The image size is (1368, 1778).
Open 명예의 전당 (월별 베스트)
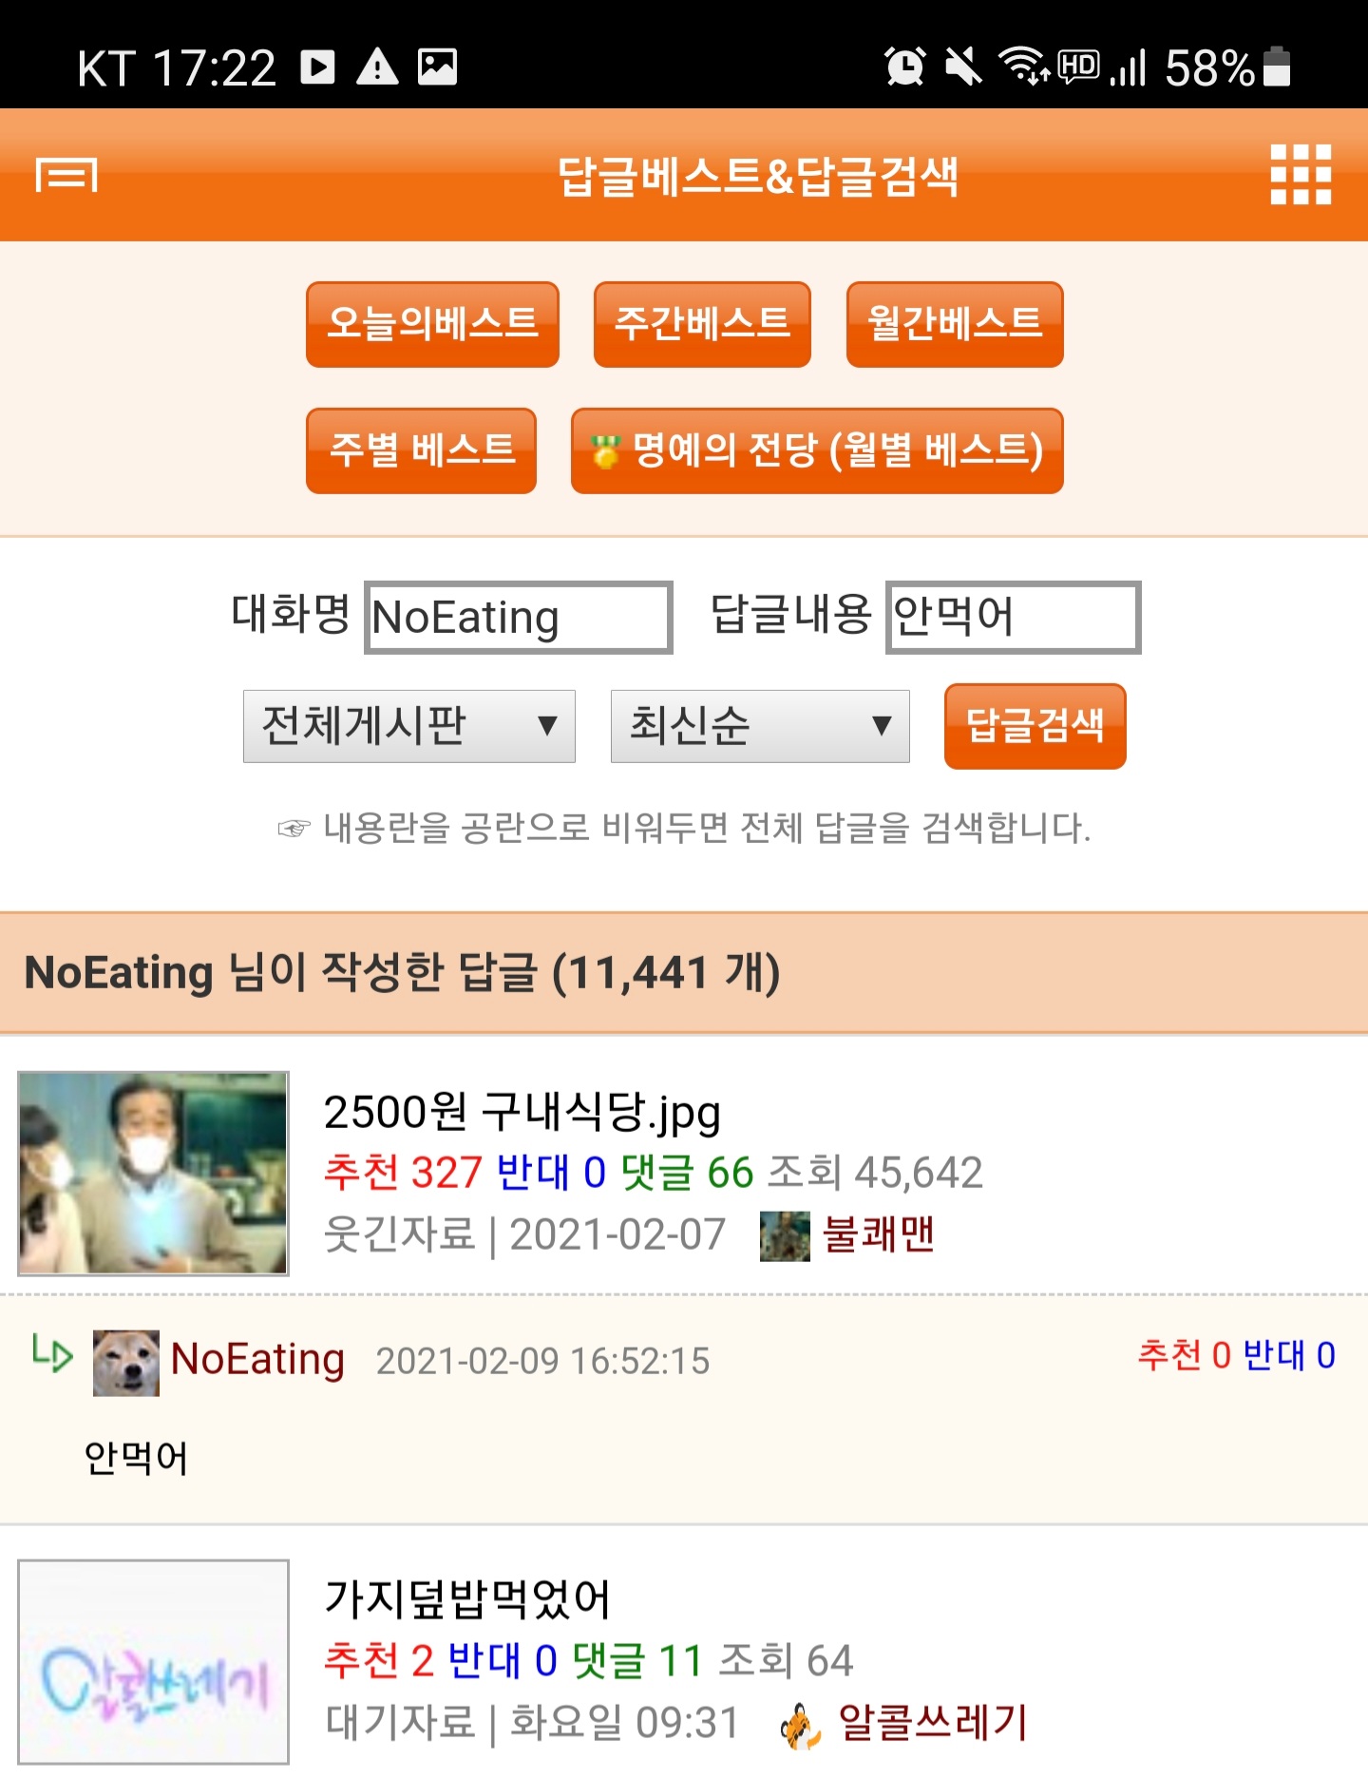(817, 450)
